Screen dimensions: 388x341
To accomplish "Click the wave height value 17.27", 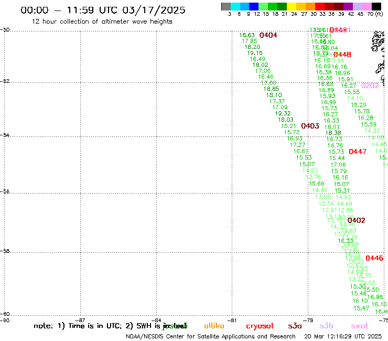I will (297, 145).
